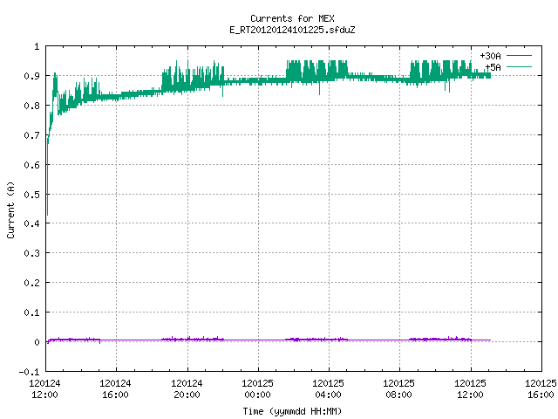Viewport: 558px width, 419px height.
Task: Click the y-axis tick value -0.1
Action: click(x=29, y=372)
